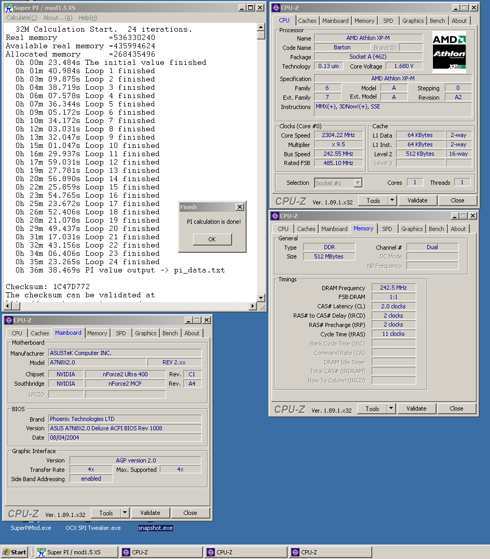Image resolution: width=490 pixels, height=559 pixels.
Task: Click Tools button in the Memory CPU-Z window
Action: coord(372,409)
